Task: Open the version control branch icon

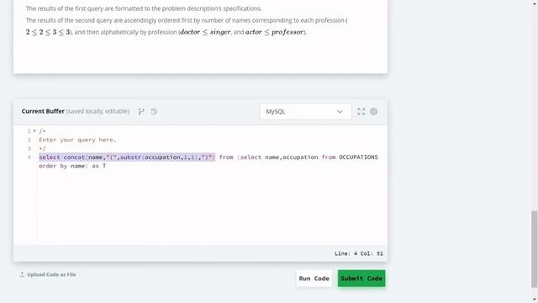Action: [x=141, y=111]
